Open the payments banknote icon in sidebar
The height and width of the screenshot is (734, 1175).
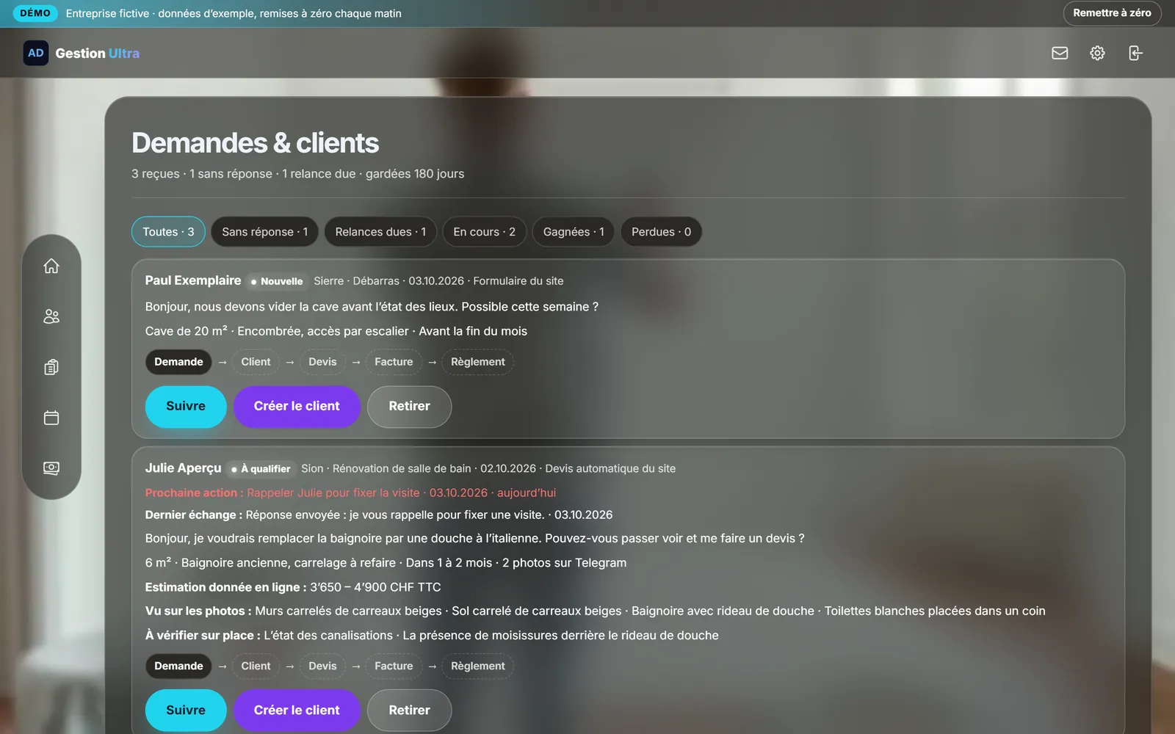tap(51, 468)
